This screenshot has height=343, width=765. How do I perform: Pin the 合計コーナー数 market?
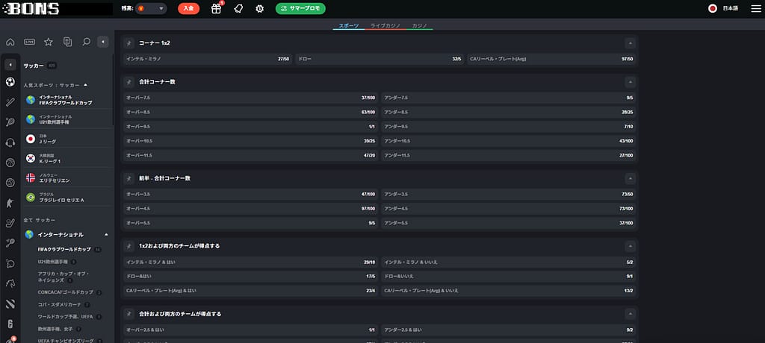[x=128, y=82]
